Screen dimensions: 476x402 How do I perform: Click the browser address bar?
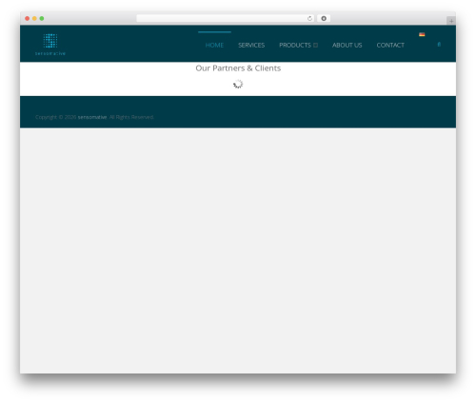point(226,18)
